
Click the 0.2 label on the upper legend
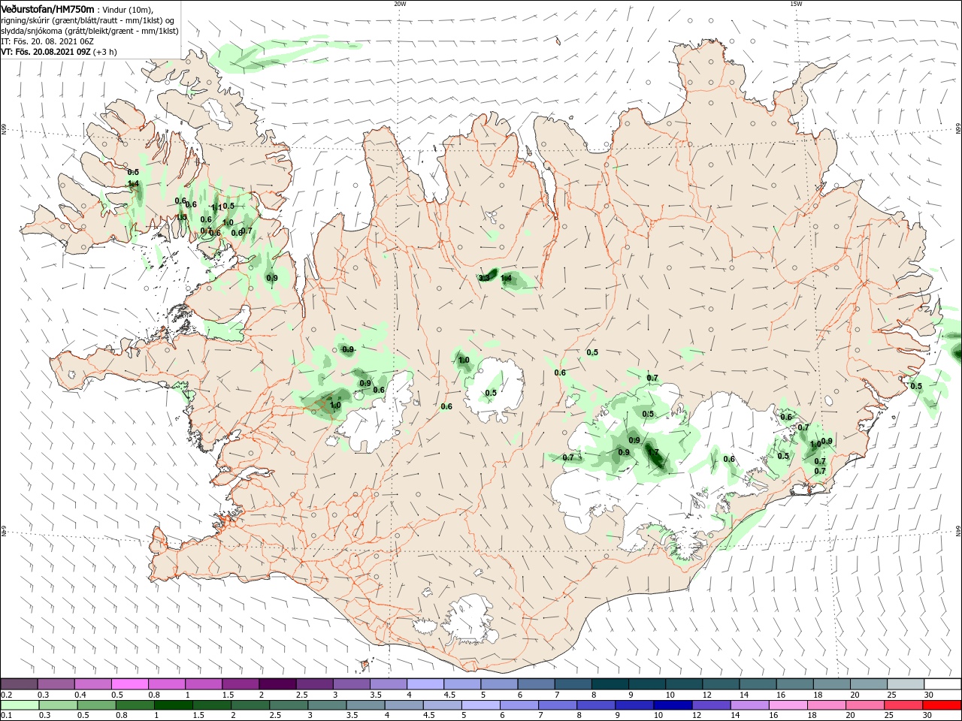pyautogui.click(x=6, y=695)
